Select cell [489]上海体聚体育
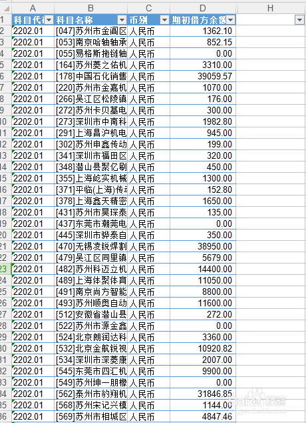Viewport: 306px width, 423px height. tap(90, 281)
